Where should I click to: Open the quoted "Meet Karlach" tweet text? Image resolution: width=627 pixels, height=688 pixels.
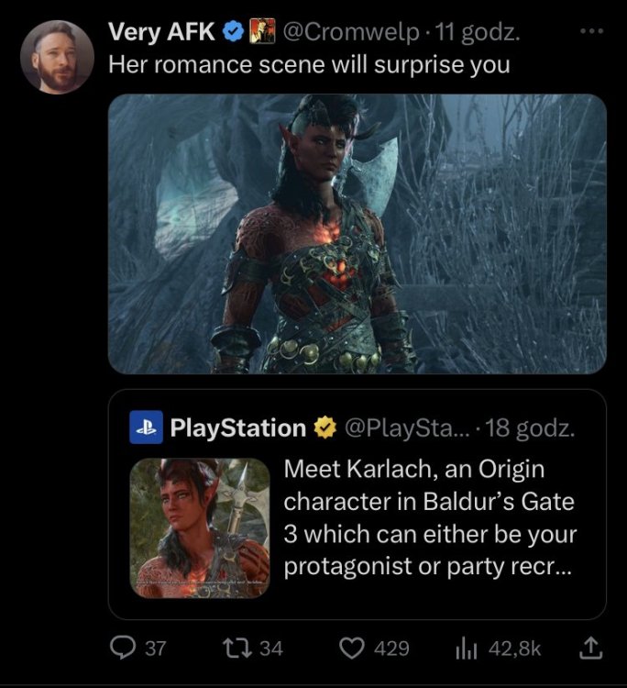(429, 517)
